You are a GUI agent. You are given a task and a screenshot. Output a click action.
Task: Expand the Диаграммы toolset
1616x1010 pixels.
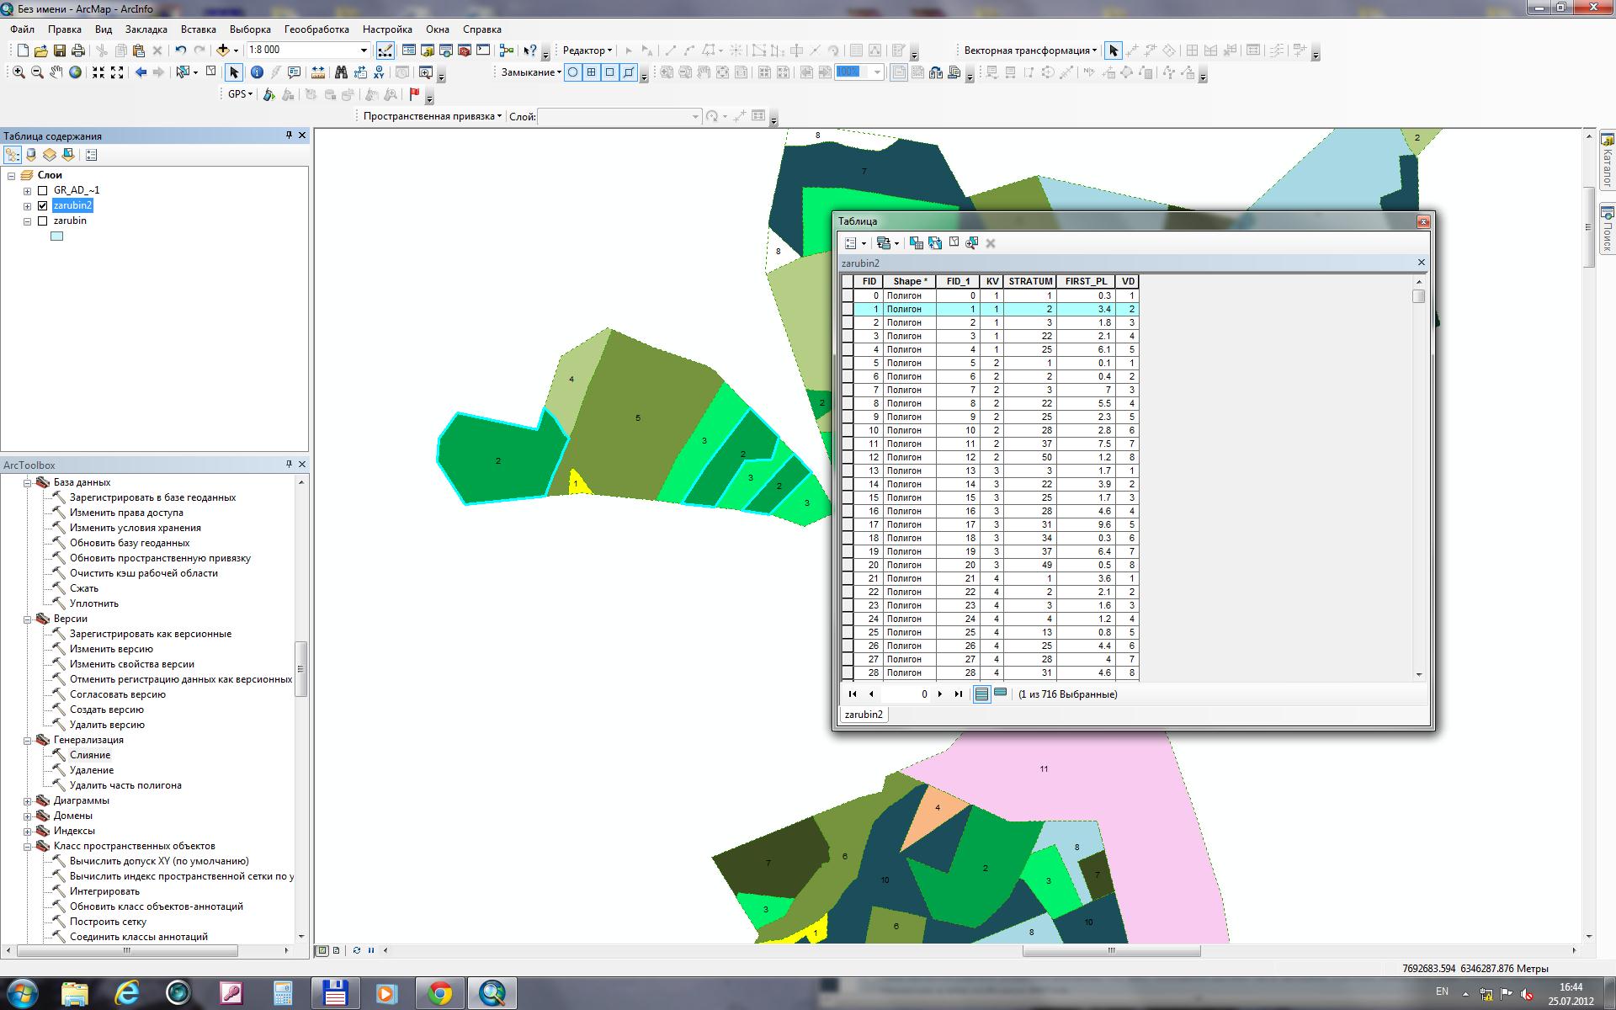click(27, 800)
